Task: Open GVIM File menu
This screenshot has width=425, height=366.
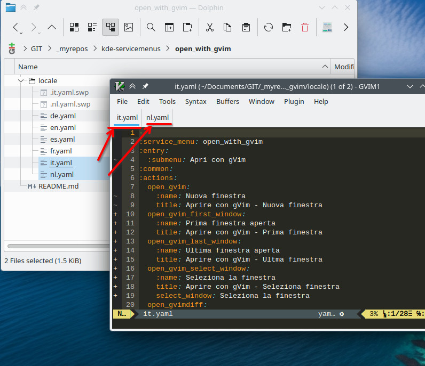Action: (x=122, y=102)
